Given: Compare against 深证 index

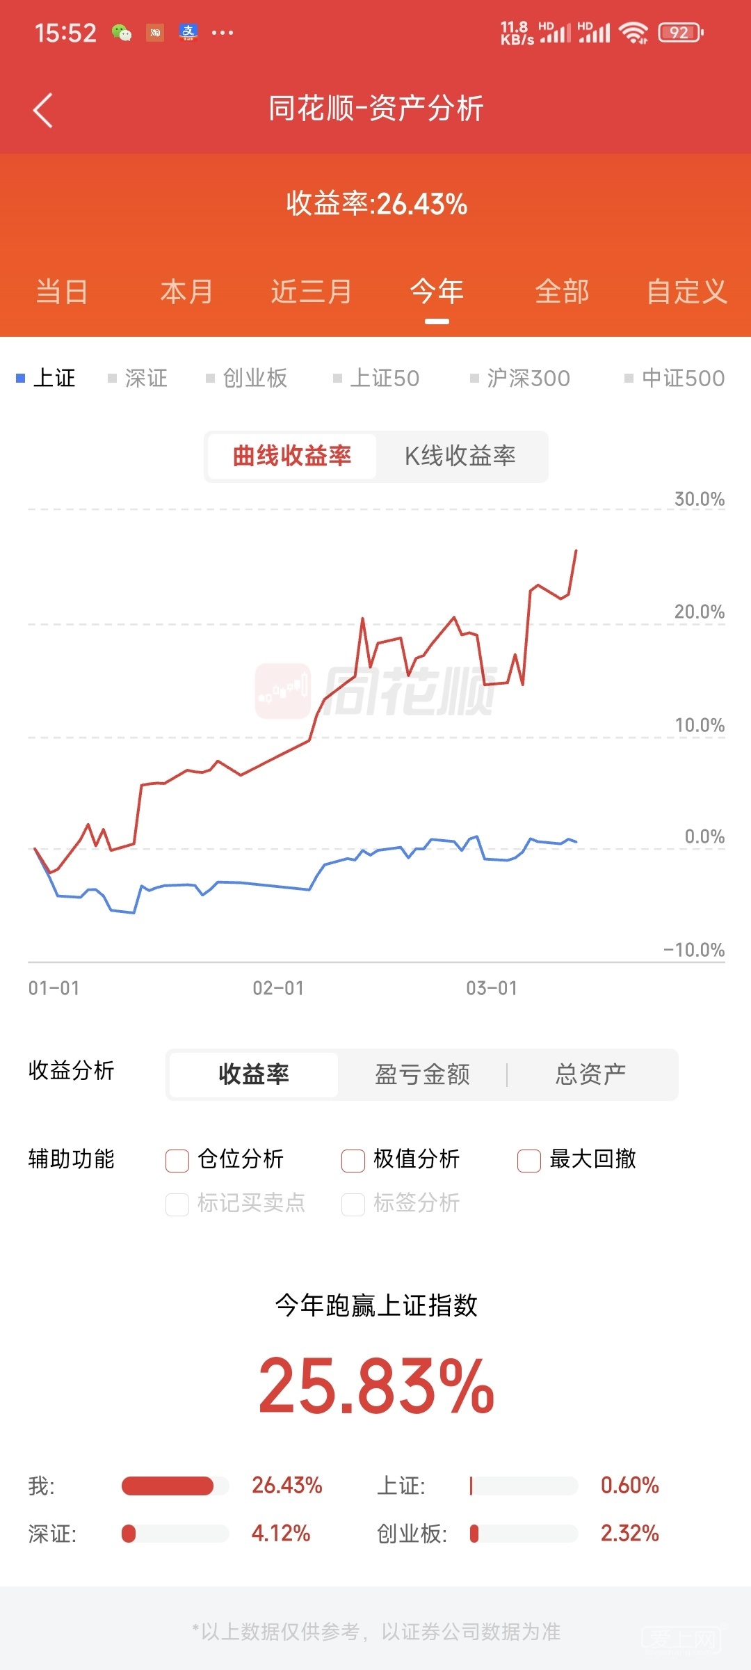Looking at the screenshot, I should point(139,378).
